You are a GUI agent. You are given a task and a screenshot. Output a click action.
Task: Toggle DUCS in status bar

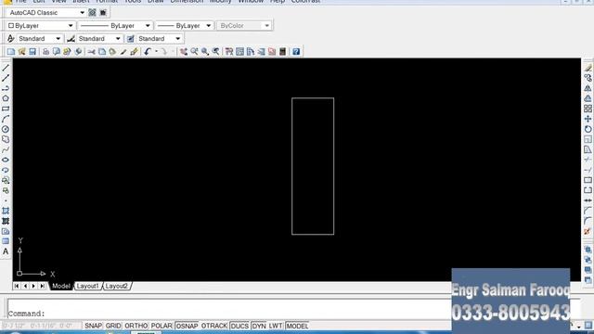(x=239, y=326)
